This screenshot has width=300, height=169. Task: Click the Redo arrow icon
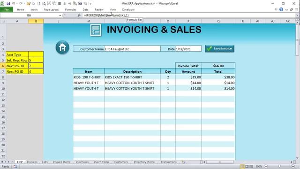pos(21,3)
